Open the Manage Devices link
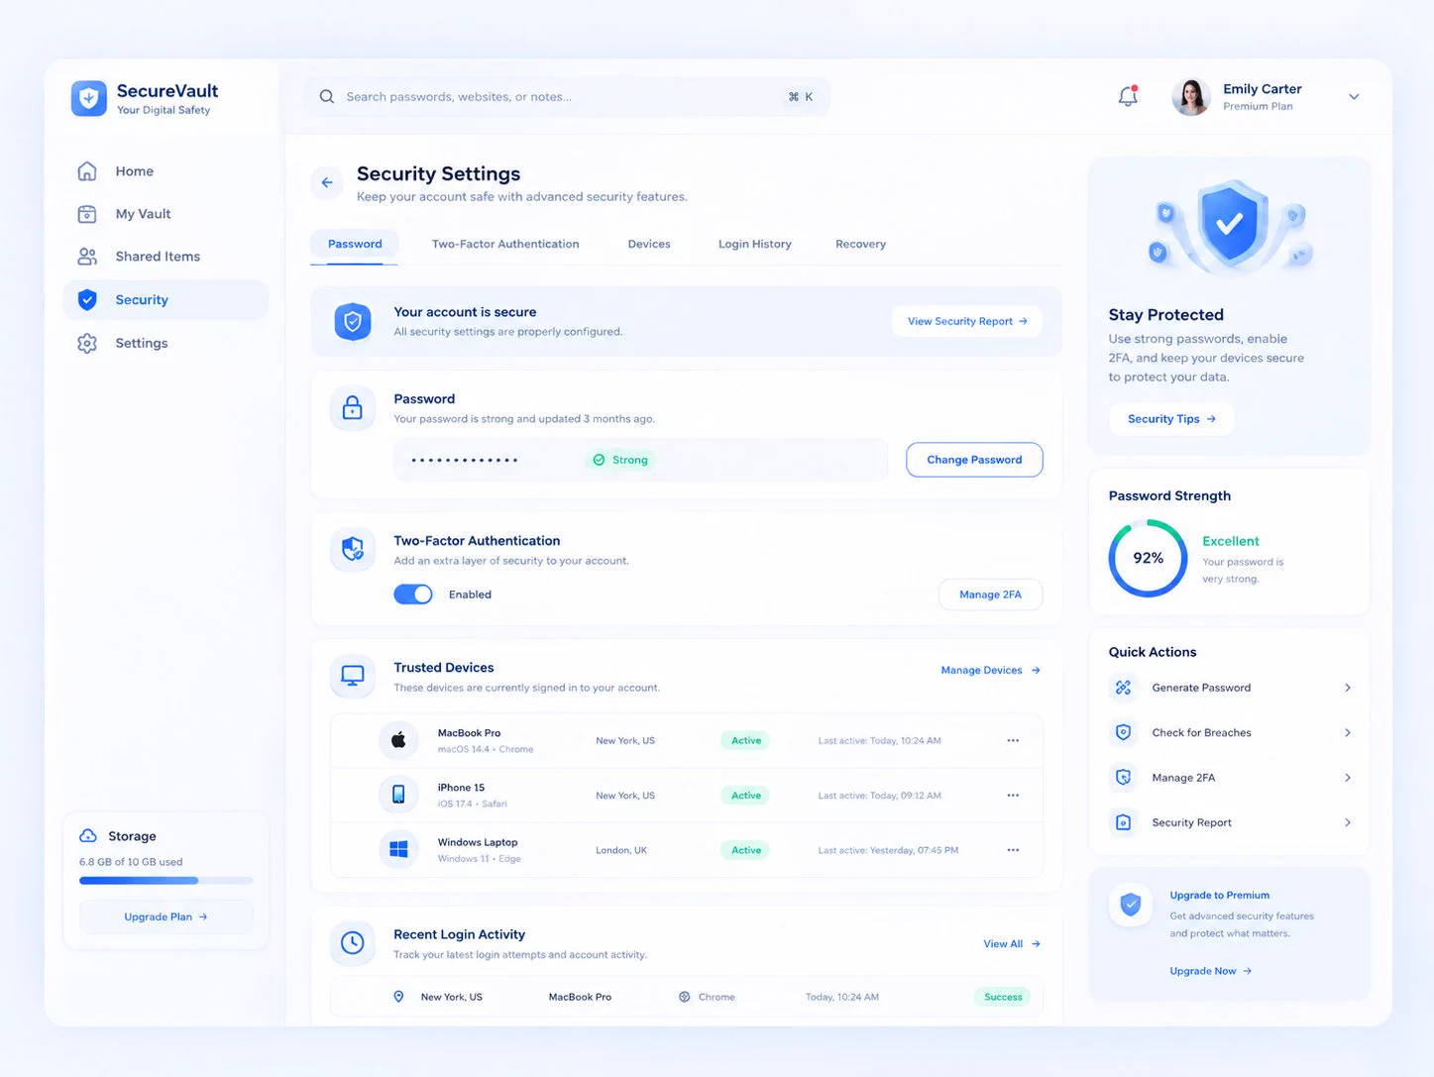This screenshot has width=1434, height=1077. [990, 671]
